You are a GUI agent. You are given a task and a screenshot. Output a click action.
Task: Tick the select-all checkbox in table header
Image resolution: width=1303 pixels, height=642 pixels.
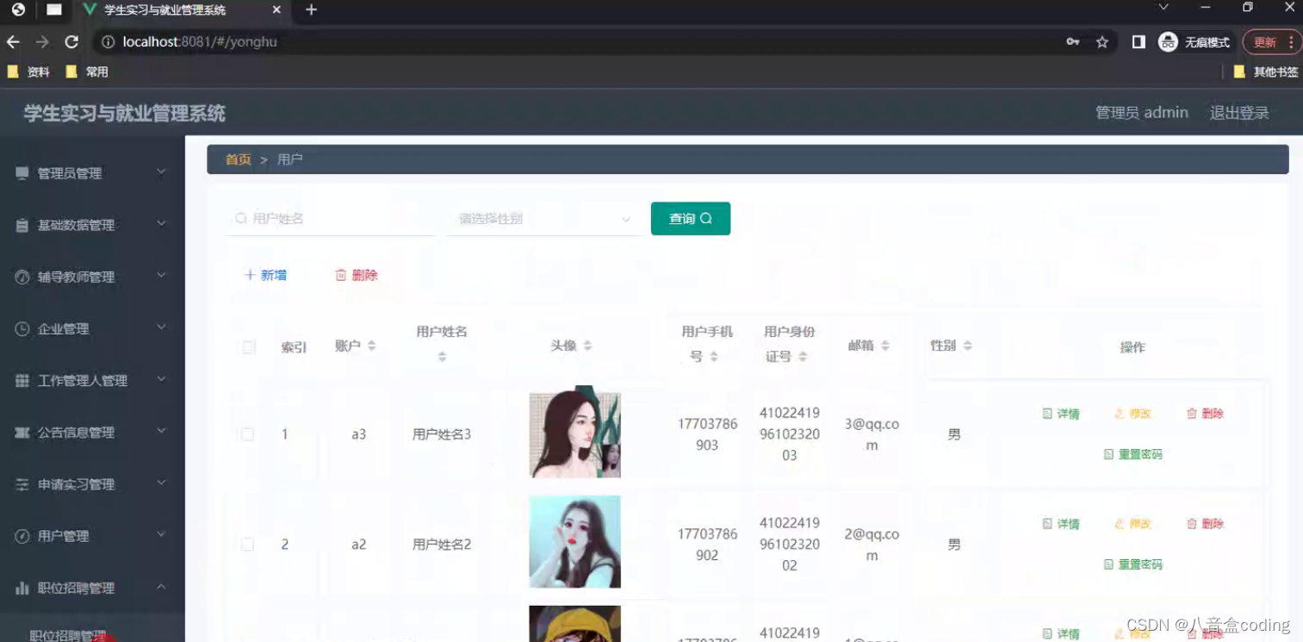(x=249, y=347)
